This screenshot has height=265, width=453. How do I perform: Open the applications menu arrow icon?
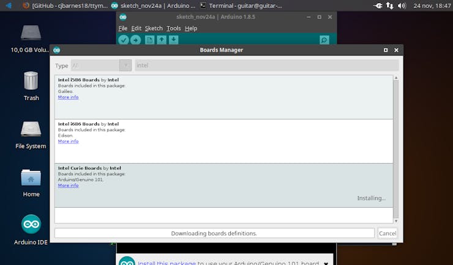click(9, 5)
